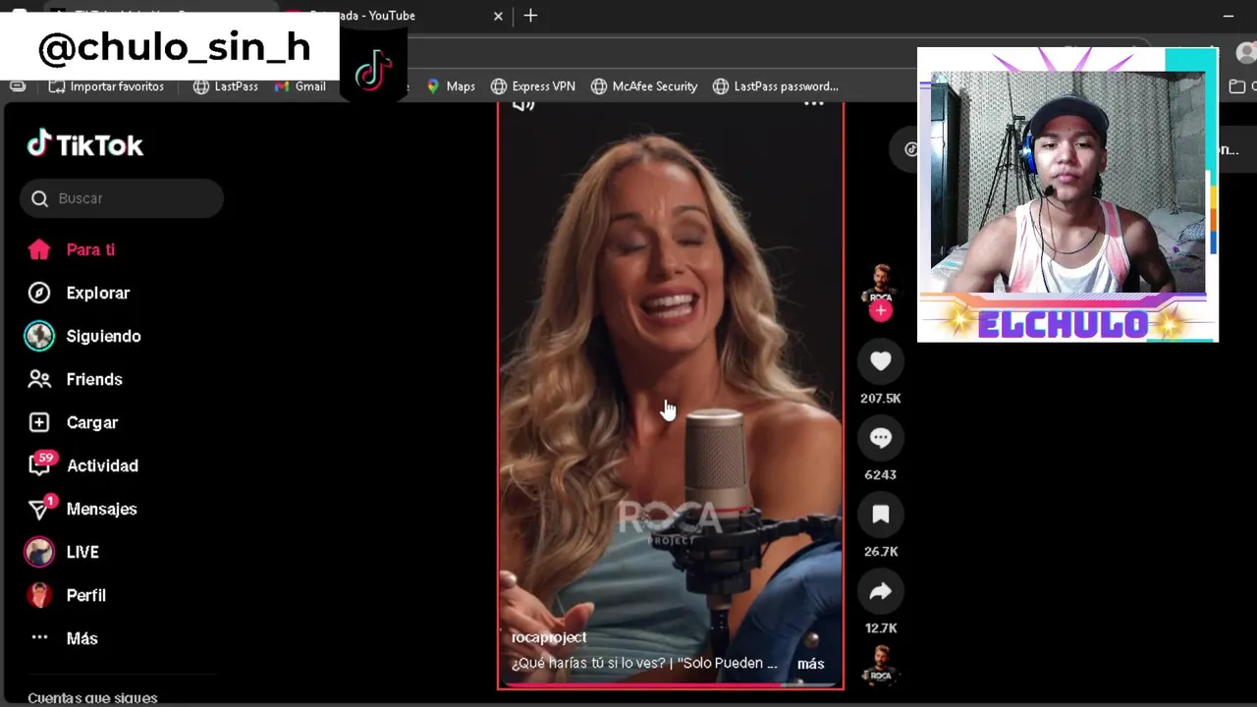Open rocaproject creator avatar
Screen dimensions: 1257x707
point(881,285)
